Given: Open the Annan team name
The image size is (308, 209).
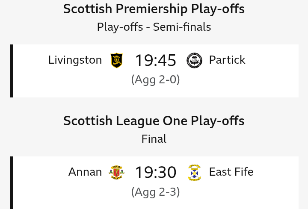Looking at the screenshot, I should [x=85, y=172].
